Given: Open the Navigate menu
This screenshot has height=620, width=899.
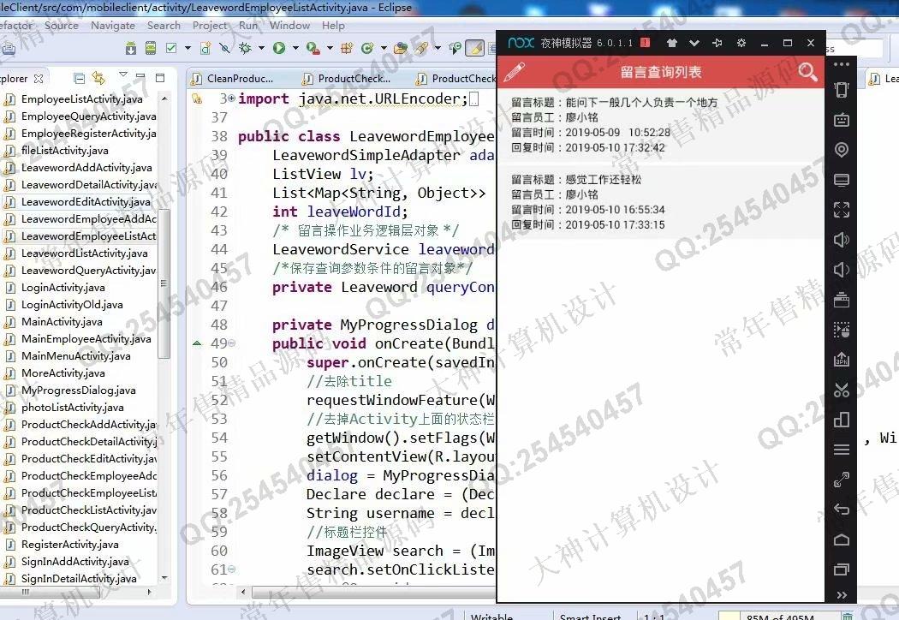Looking at the screenshot, I should (112, 26).
